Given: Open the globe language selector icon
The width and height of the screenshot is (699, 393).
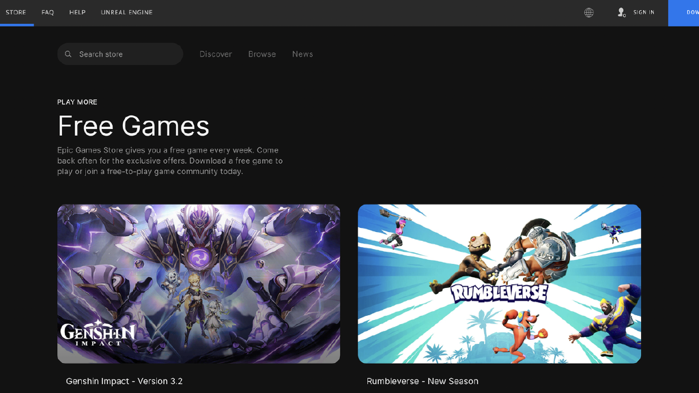Looking at the screenshot, I should [589, 12].
